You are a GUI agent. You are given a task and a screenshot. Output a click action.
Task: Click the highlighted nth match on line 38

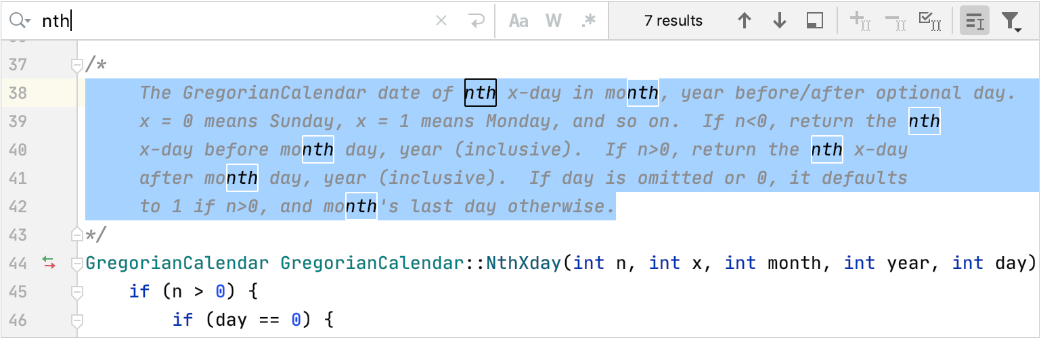481,93
